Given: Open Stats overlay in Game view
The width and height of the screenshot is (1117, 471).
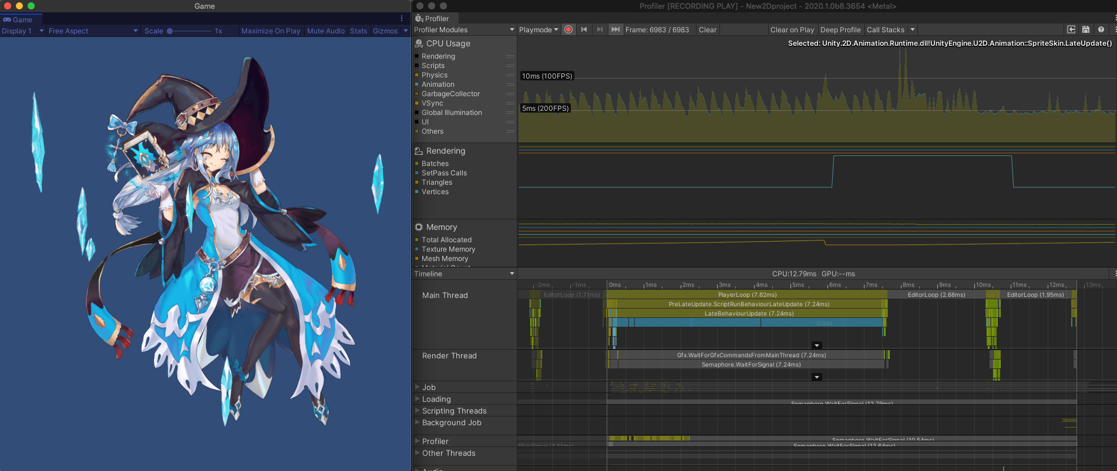Looking at the screenshot, I should (x=358, y=31).
